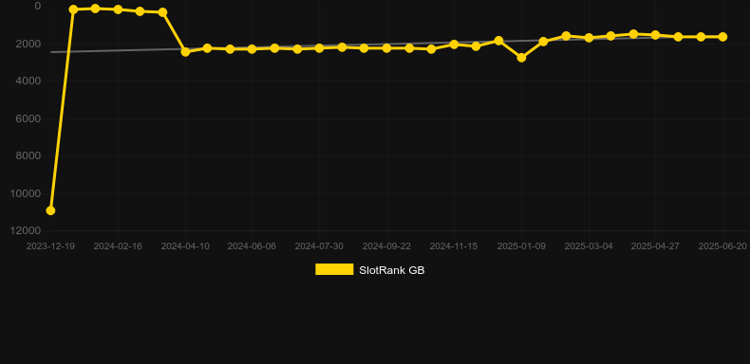This screenshot has height=364, width=750.
Task: Select the first data point at 2023-12-19
Action: click(x=50, y=210)
